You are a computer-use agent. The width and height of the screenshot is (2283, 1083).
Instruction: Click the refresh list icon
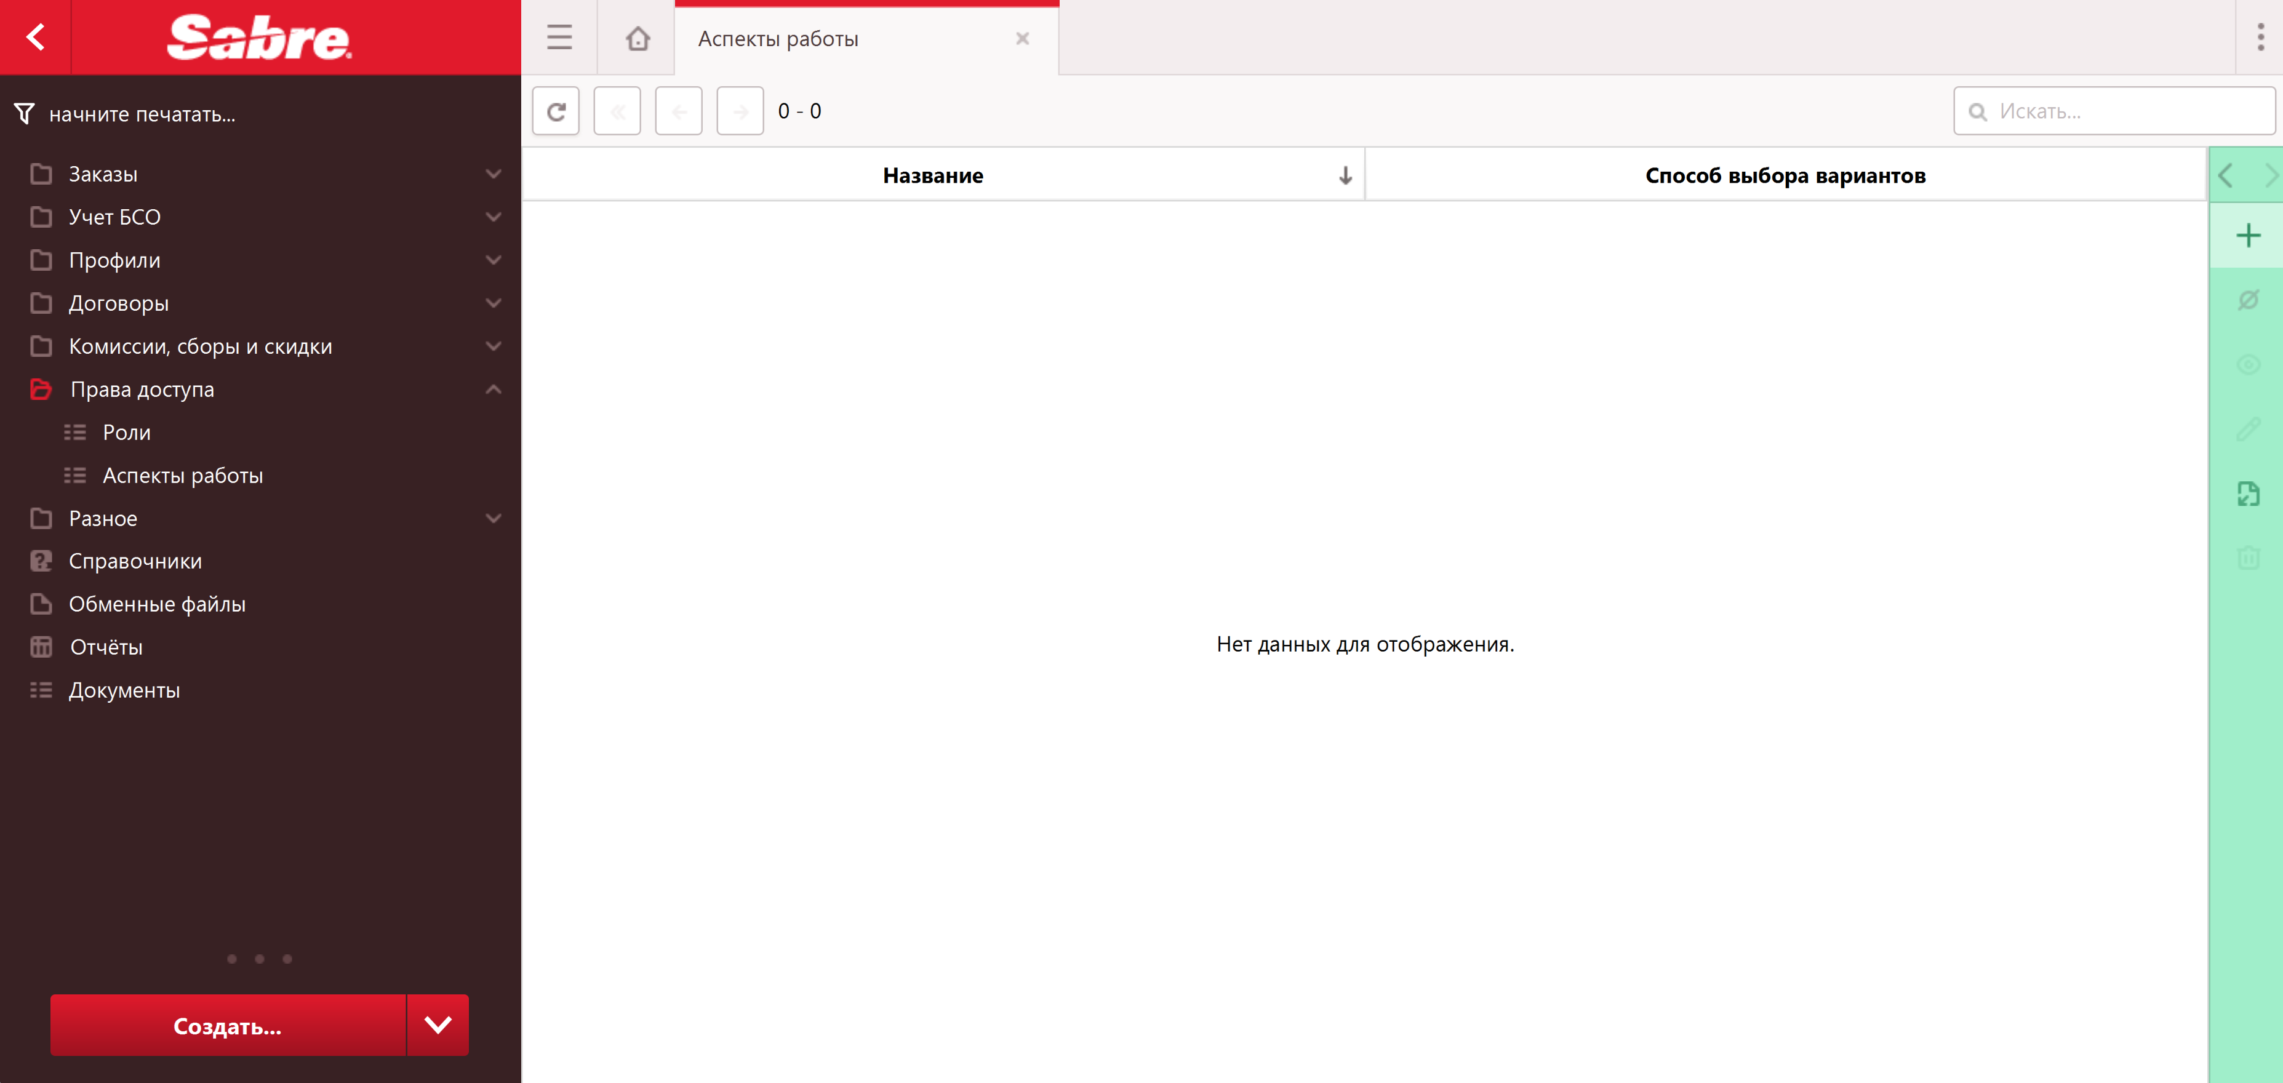click(556, 111)
